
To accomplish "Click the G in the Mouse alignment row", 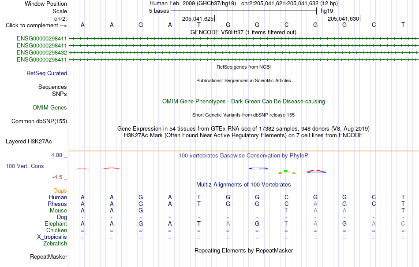I will [x=141, y=211].
